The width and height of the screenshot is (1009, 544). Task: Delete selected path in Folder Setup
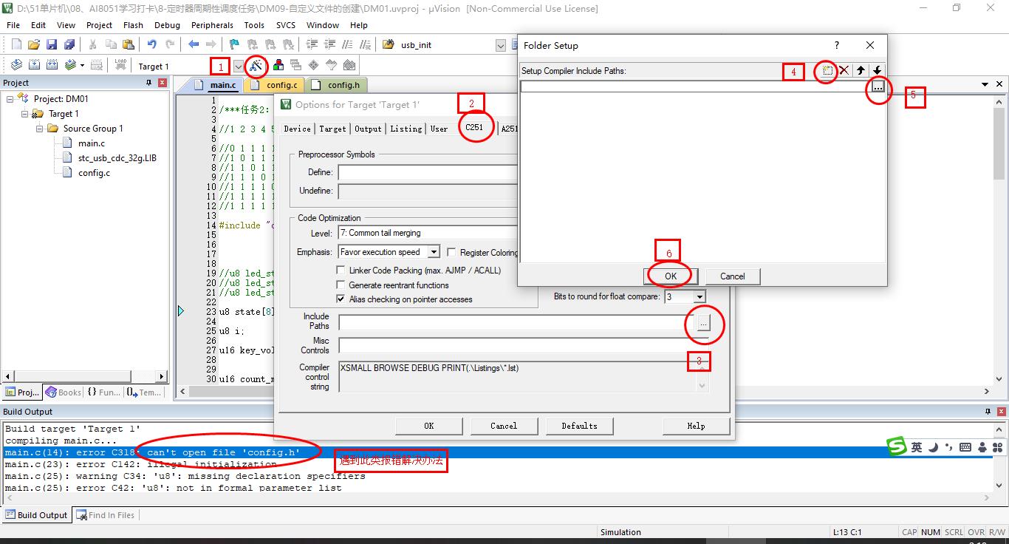point(844,70)
